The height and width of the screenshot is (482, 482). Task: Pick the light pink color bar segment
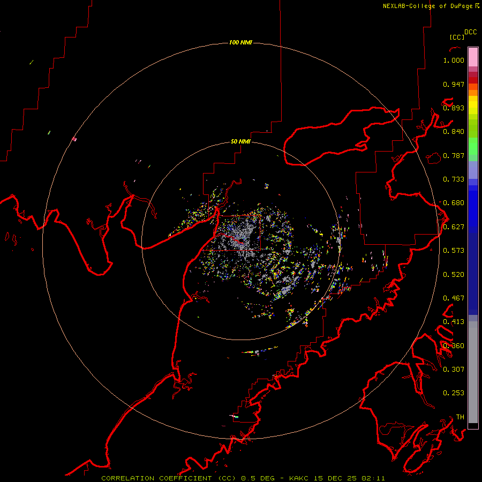[473, 57]
